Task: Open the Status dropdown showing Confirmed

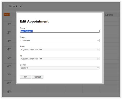Action: point(60,40)
